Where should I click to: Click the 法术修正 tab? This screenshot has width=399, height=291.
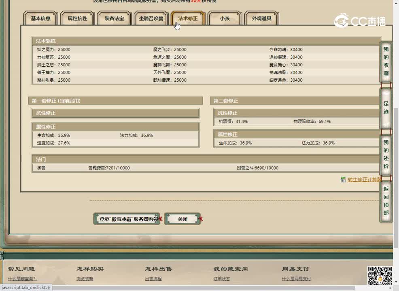click(188, 19)
